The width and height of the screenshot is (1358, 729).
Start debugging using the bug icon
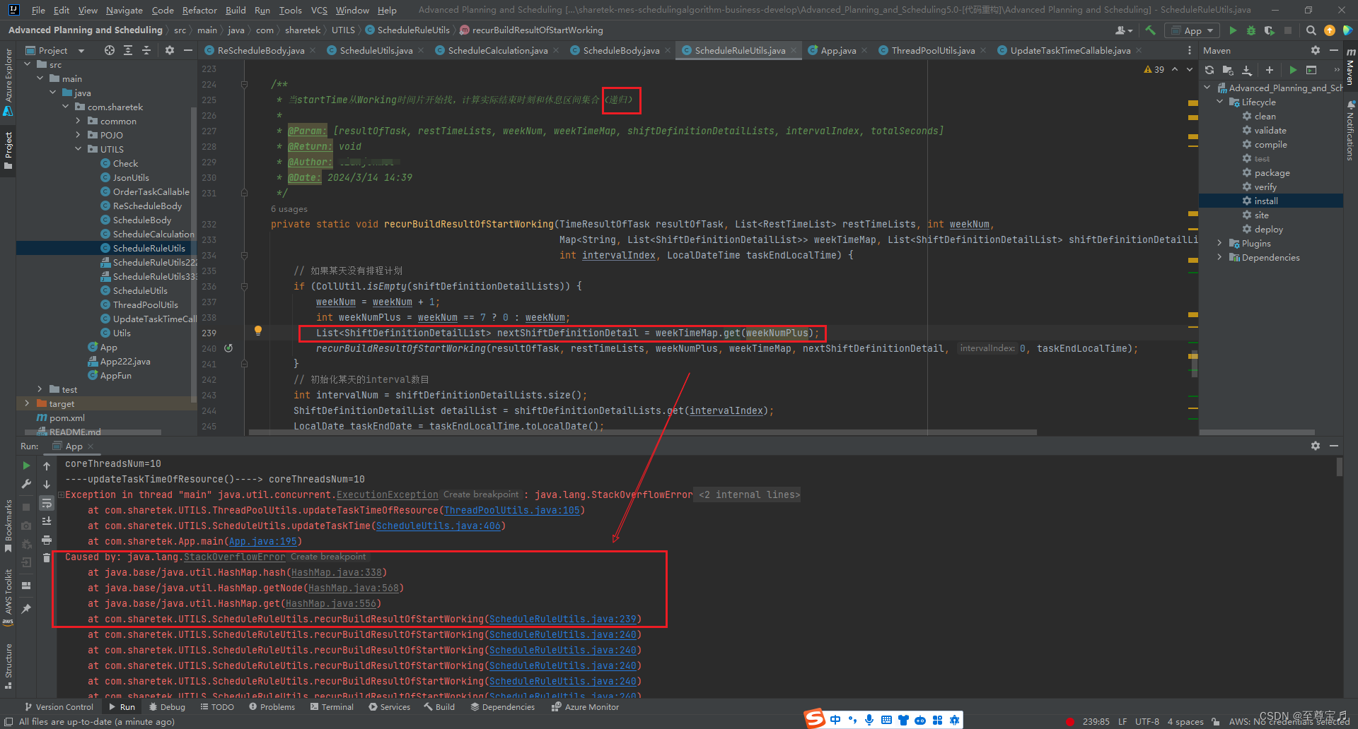(x=1250, y=30)
